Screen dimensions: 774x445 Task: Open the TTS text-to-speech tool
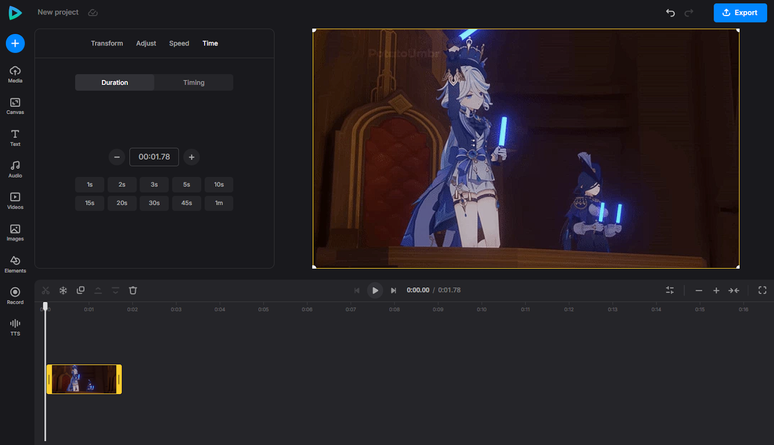pos(15,327)
